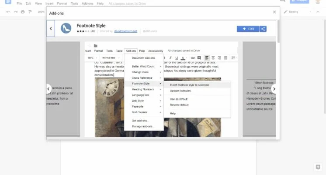Viewport: 326px width, 175px height.
Task: Show the previous screenshot in carousel
Action: pyautogui.click(x=49, y=89)
